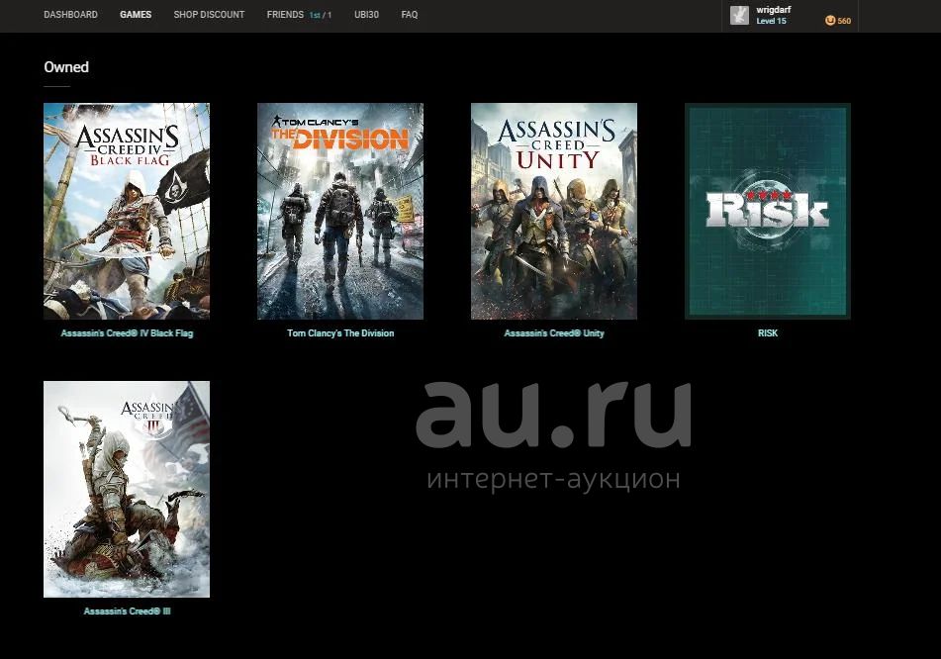Open the UBI30 page
The image size is (941, 659).
point(366,15)
